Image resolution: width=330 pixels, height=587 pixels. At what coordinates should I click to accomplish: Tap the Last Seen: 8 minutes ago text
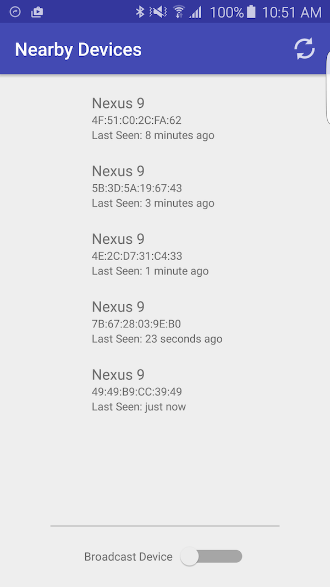click(x=153, y=135)
